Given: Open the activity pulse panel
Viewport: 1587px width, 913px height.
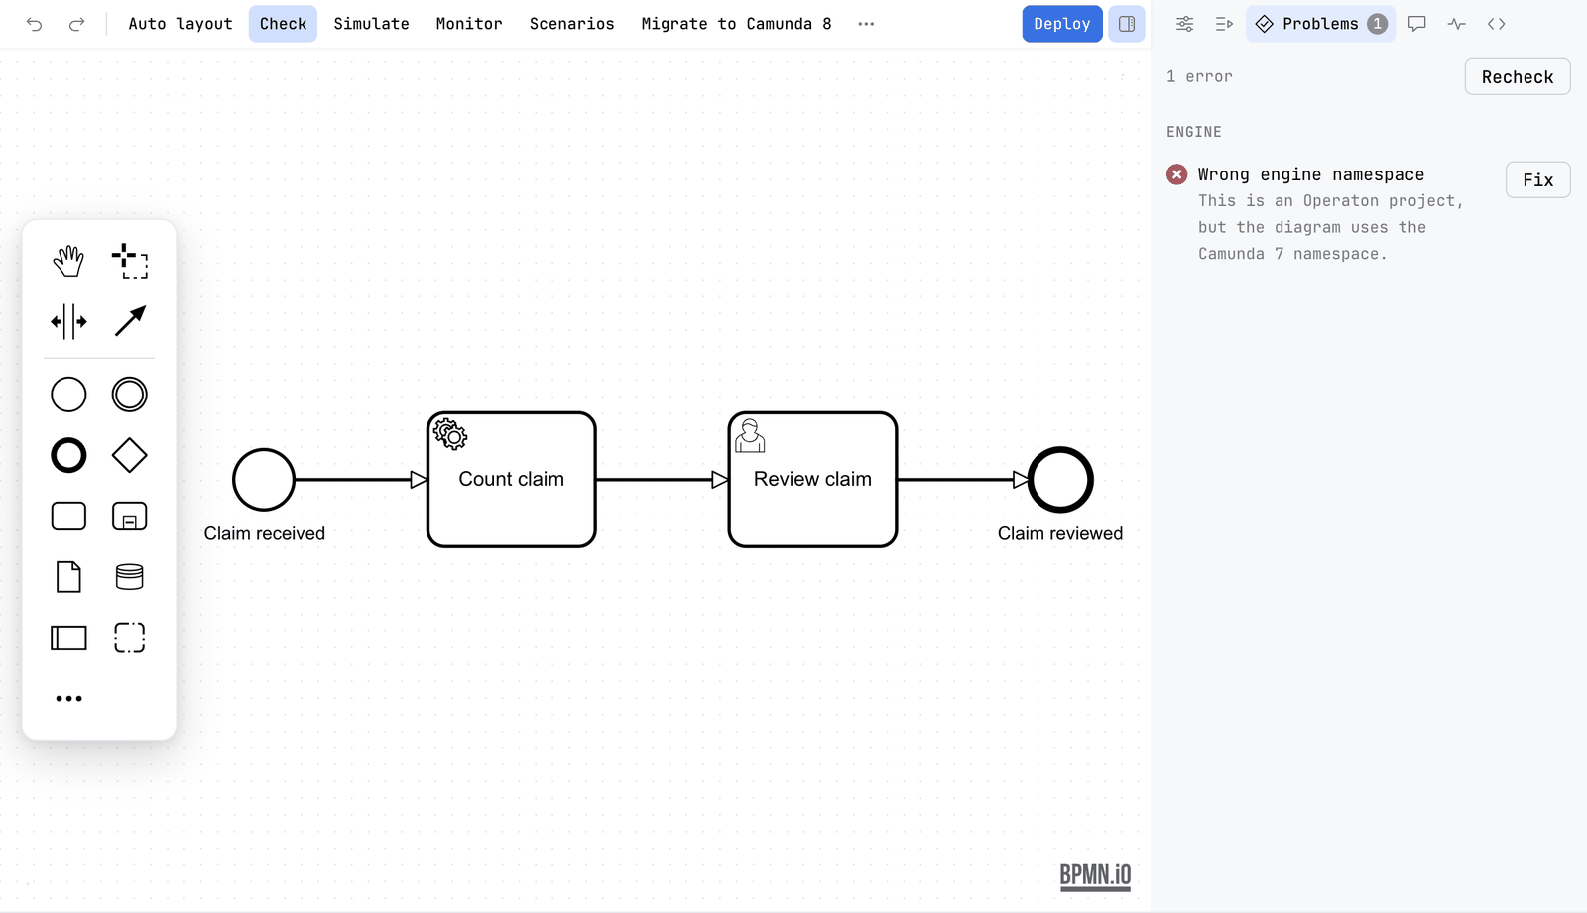Looking at the screenshot, I should click(1457, 24).
